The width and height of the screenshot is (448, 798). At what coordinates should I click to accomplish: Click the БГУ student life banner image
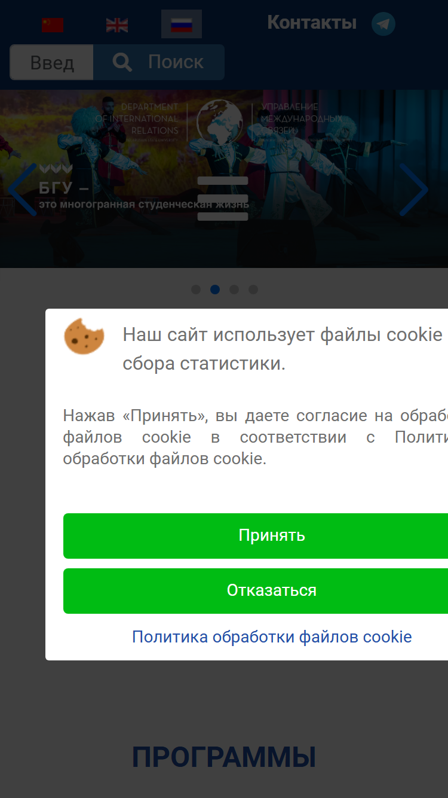pos(224,179)
